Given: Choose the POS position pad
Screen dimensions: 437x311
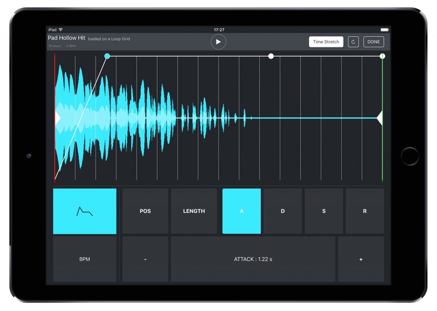Looking at the screenshot, I should [x=145, y=211].
